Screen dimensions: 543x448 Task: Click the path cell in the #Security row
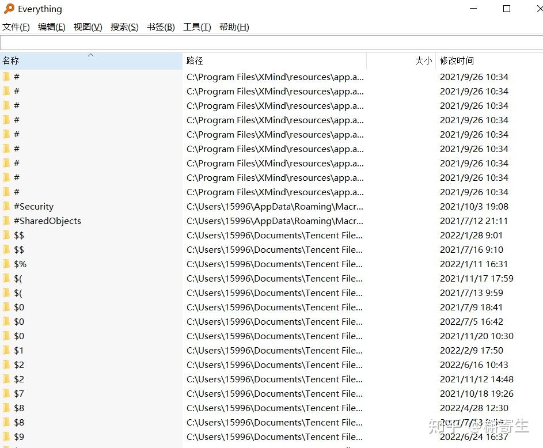pos(275,207)
